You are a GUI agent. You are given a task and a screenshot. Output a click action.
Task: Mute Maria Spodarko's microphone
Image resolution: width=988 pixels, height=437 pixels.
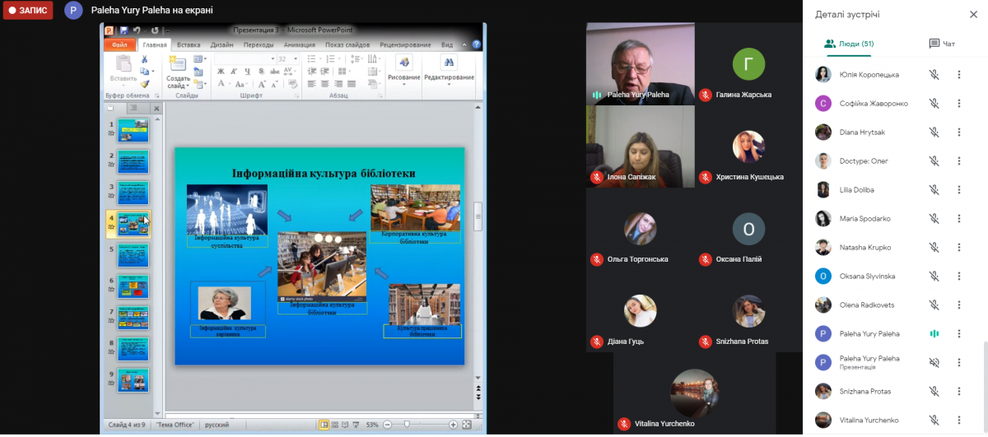pos(934,219)
